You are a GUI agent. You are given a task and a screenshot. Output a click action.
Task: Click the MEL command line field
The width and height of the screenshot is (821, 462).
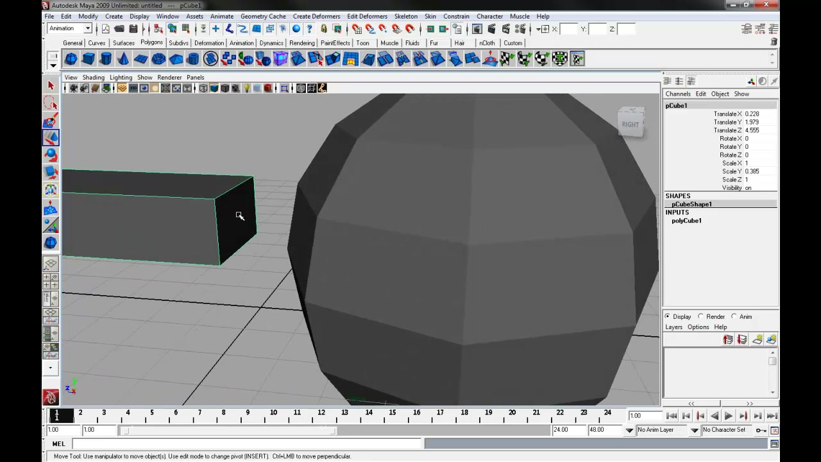click(x=247, y=444)
